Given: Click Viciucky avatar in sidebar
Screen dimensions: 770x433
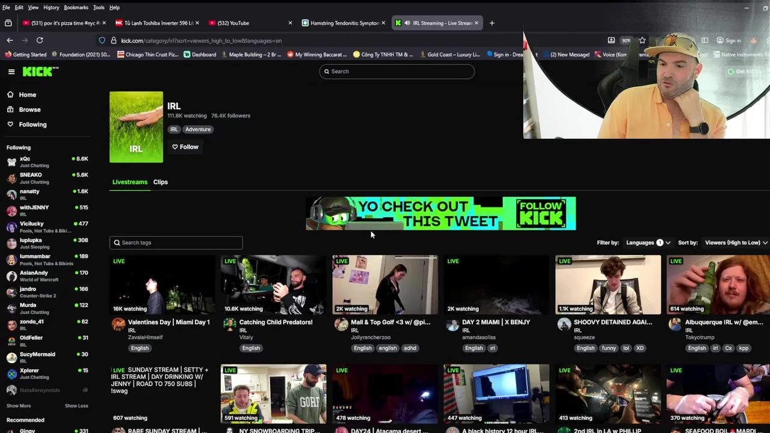Looking at the screenshot, I should tap(11, 227).
